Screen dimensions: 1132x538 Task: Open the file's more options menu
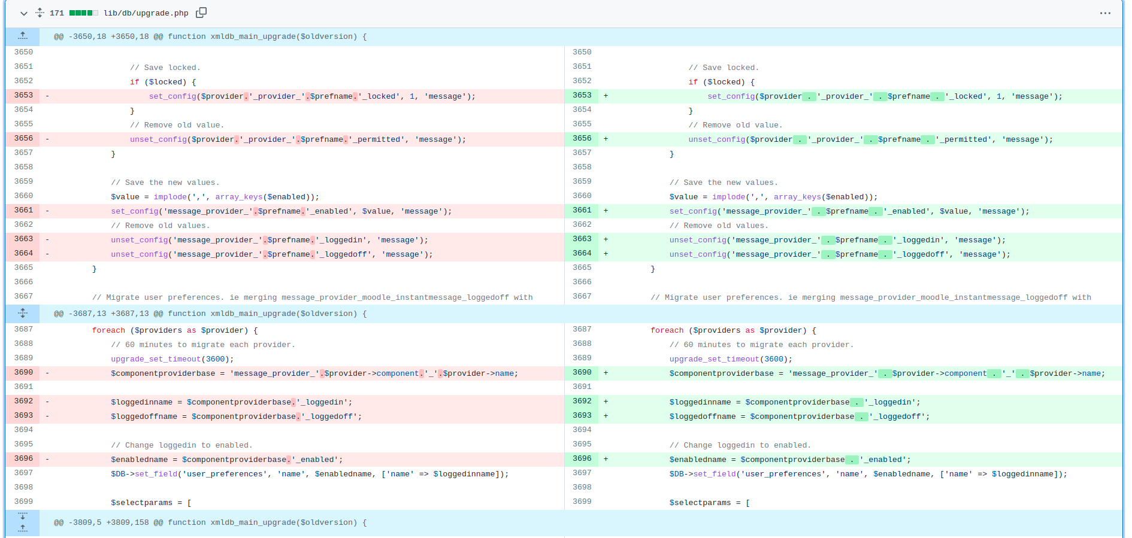[x=1105, y=13]
